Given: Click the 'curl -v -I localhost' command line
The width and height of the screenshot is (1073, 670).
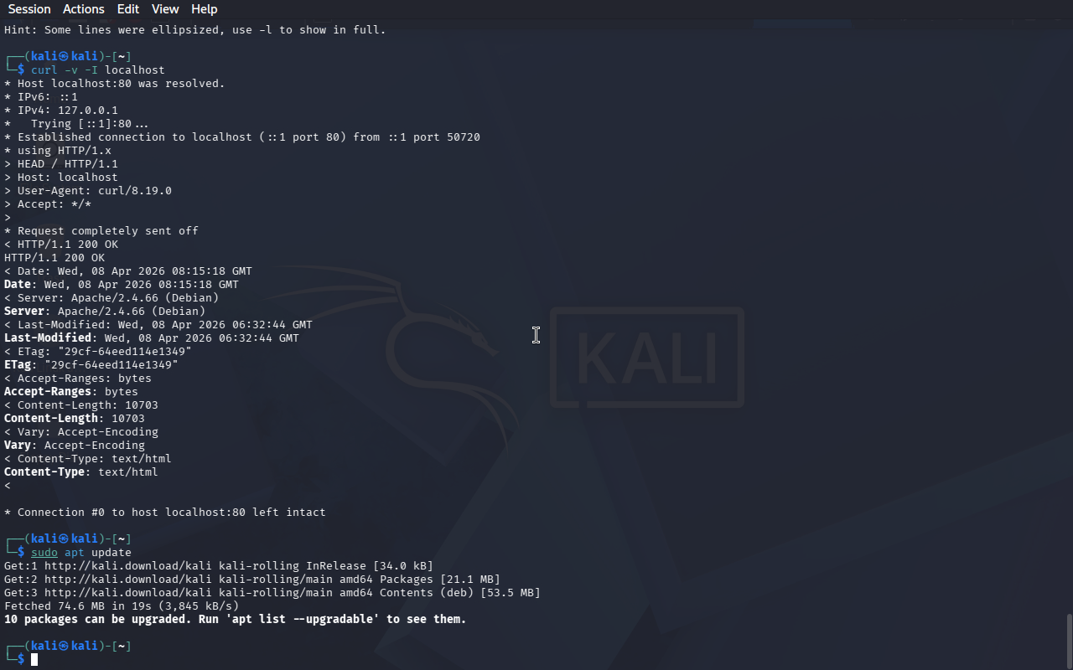Looking at the screenshot, I should (x=98, y=70).
